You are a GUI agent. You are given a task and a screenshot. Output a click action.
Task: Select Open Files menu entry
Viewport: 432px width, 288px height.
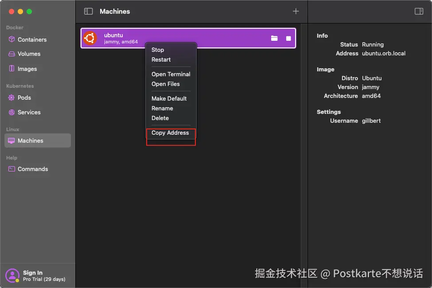tap(166, 84)
